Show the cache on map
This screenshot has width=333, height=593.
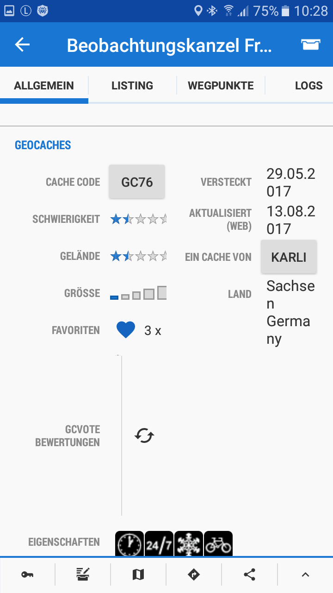pos(138,574)
